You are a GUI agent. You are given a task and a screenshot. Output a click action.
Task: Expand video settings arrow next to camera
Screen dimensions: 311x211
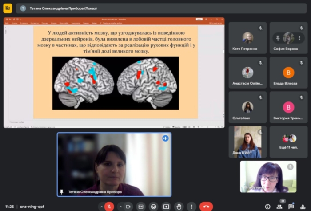point(120,207)
